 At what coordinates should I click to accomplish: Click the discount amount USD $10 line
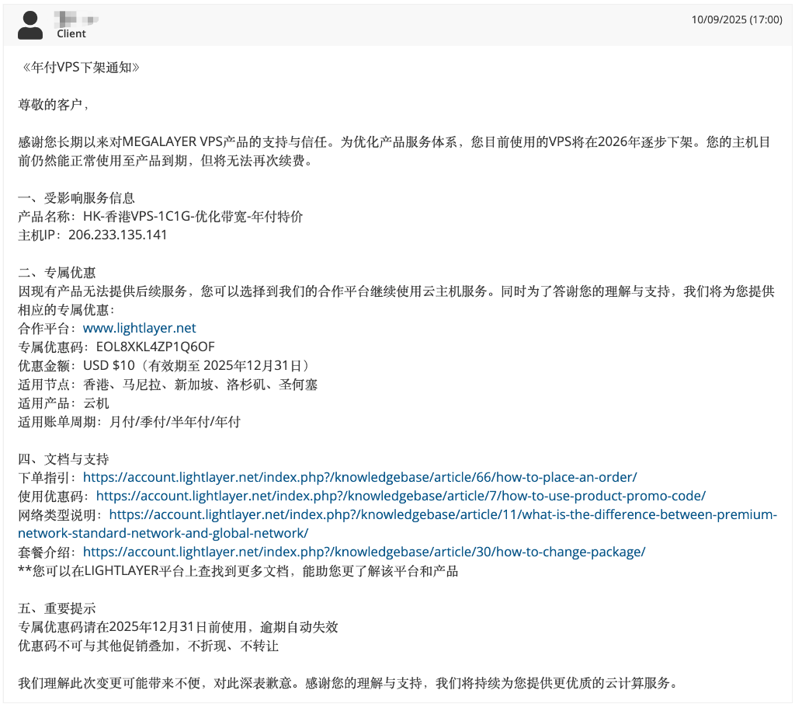(165, 366)
